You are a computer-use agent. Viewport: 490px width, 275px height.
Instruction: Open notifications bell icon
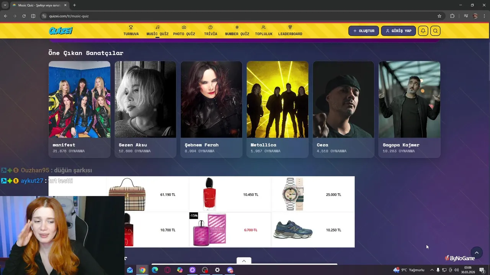(x=423, y=31)
